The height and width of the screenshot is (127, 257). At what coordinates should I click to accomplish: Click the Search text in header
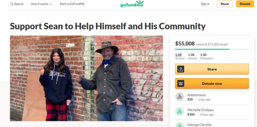(x=19, y=4)
